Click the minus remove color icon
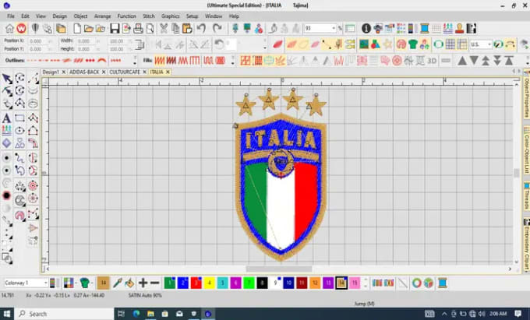Image resolution: width=530 pixels, height=320 pixels. [x=155, y=283]
